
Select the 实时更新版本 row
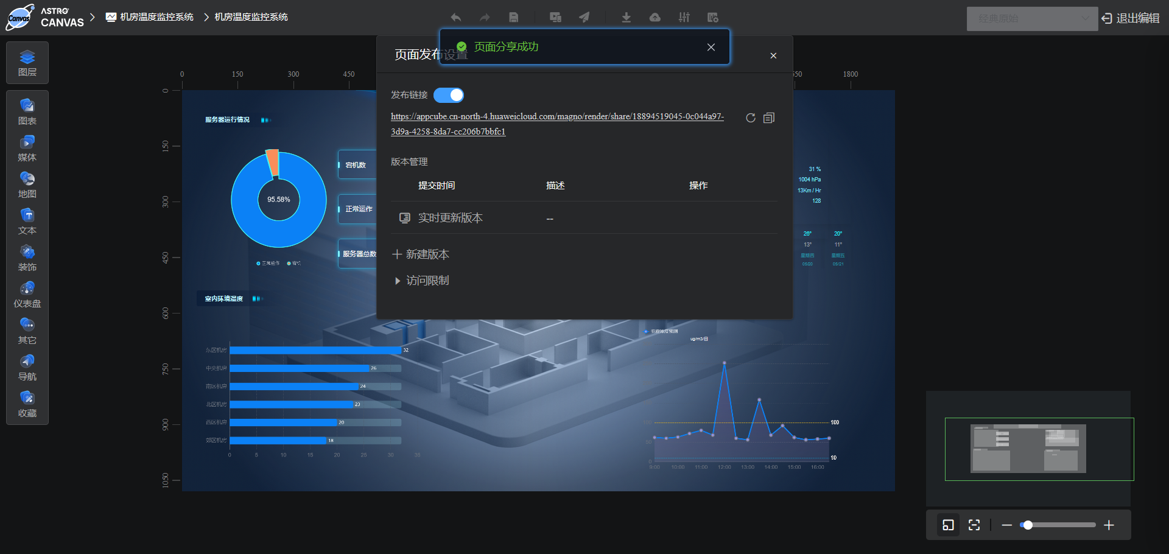[584, 218]
